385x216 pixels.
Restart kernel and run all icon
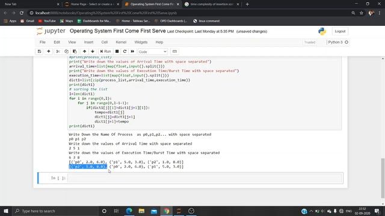click(x=132, y=52)
